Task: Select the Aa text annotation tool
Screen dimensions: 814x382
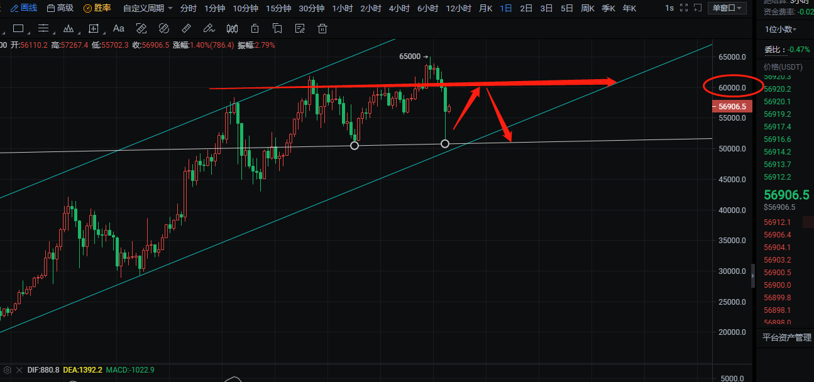Action: [118, 28]
